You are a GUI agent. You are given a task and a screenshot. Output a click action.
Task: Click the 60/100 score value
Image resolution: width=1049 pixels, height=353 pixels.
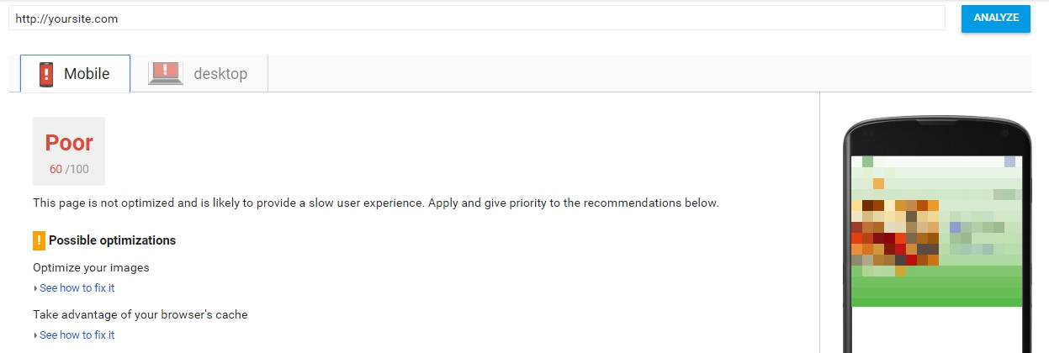click(69, 169)
